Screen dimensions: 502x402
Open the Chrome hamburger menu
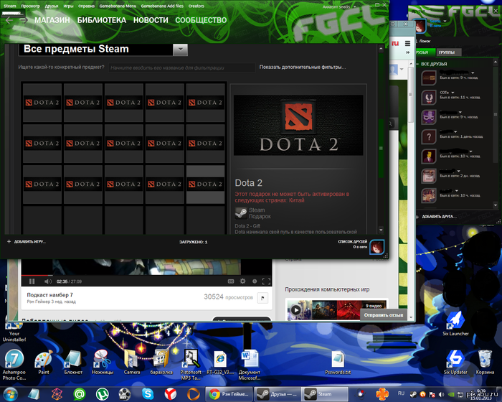point(407,43)
